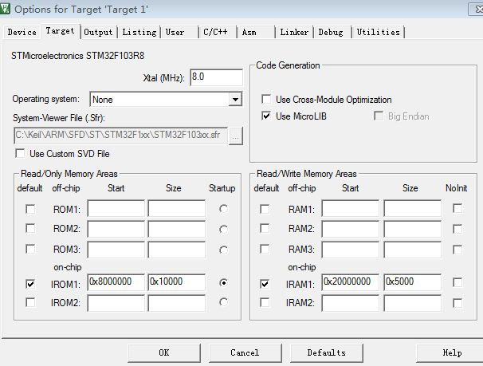
Task: Enable NoInit for RAM2
Action: pyautogui.click(x=457, y=229)
